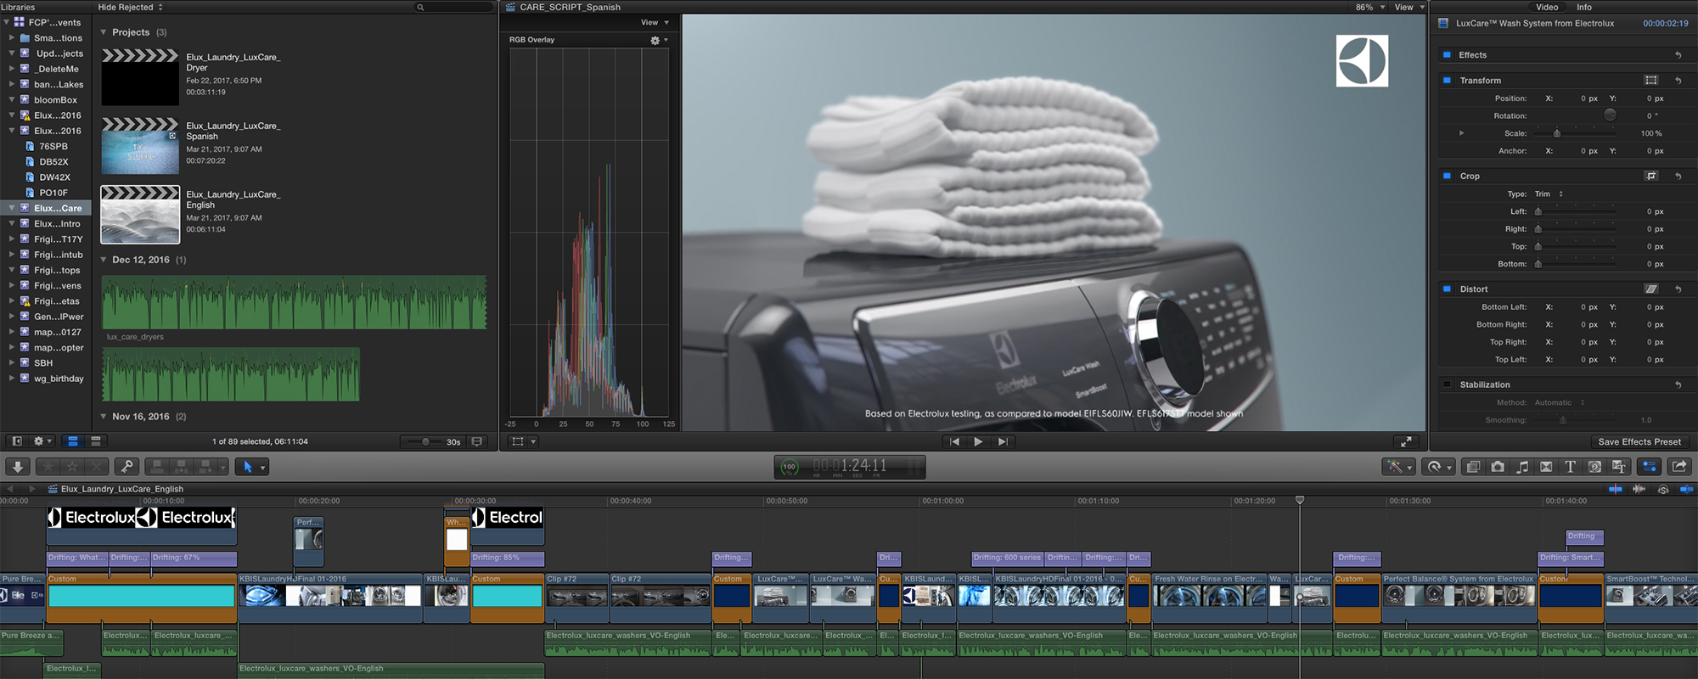Viewport: 1698px width, 679px height.
Task: Click Save Effects Preset button
Action: pos(1639,442)
